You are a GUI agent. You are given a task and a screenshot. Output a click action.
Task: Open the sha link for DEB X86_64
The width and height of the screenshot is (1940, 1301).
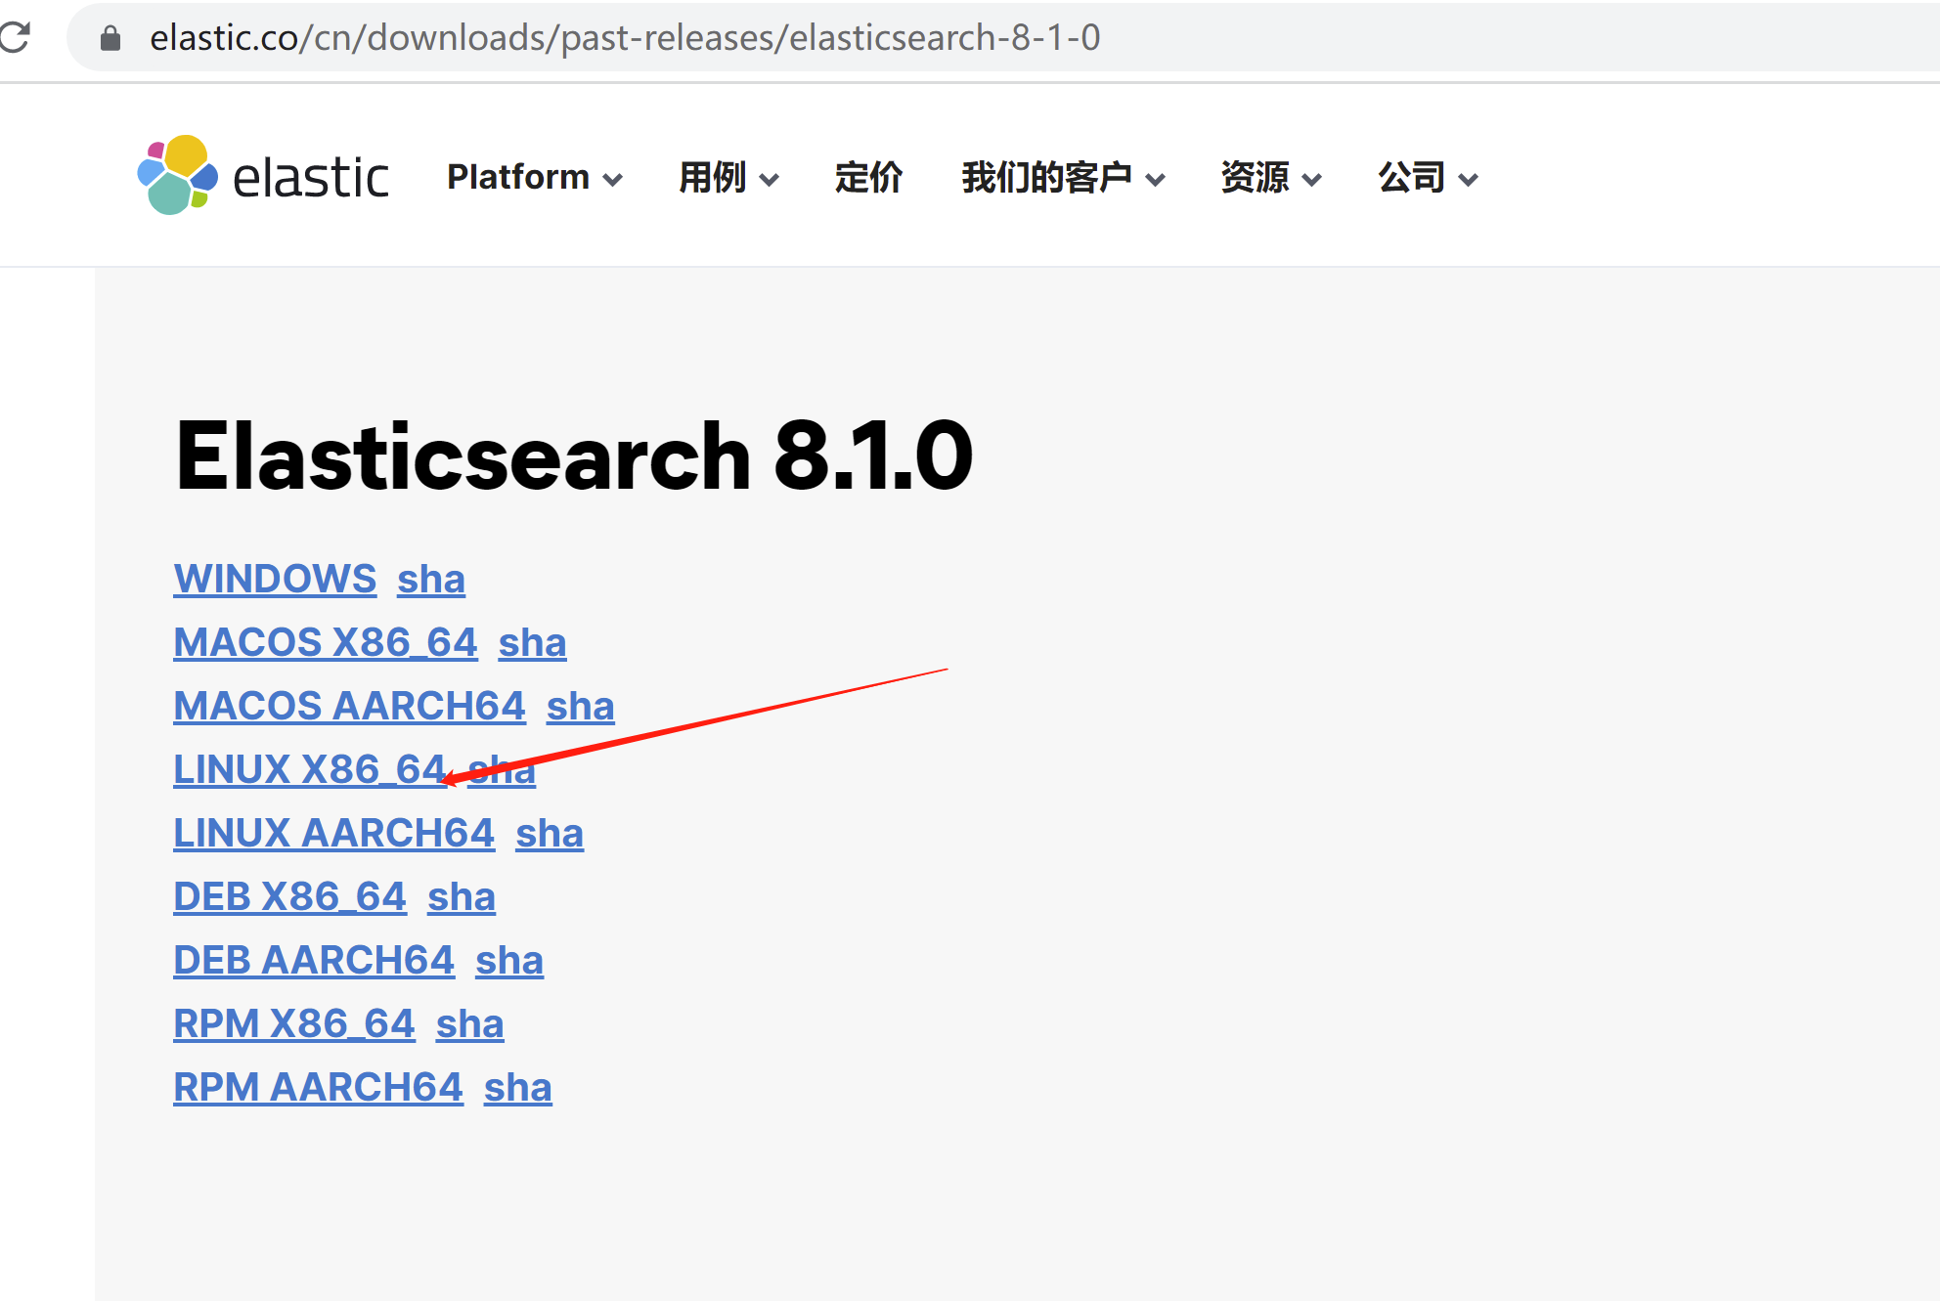[x=462, y=896]
